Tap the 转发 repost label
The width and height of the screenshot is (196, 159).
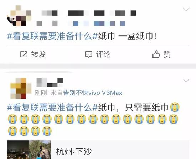pos(38,54)
